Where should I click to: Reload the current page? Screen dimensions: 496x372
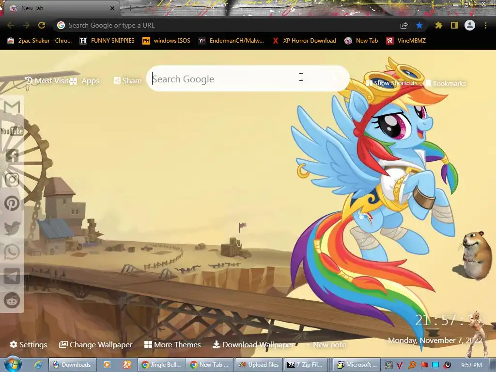click(x=42, y=25)
